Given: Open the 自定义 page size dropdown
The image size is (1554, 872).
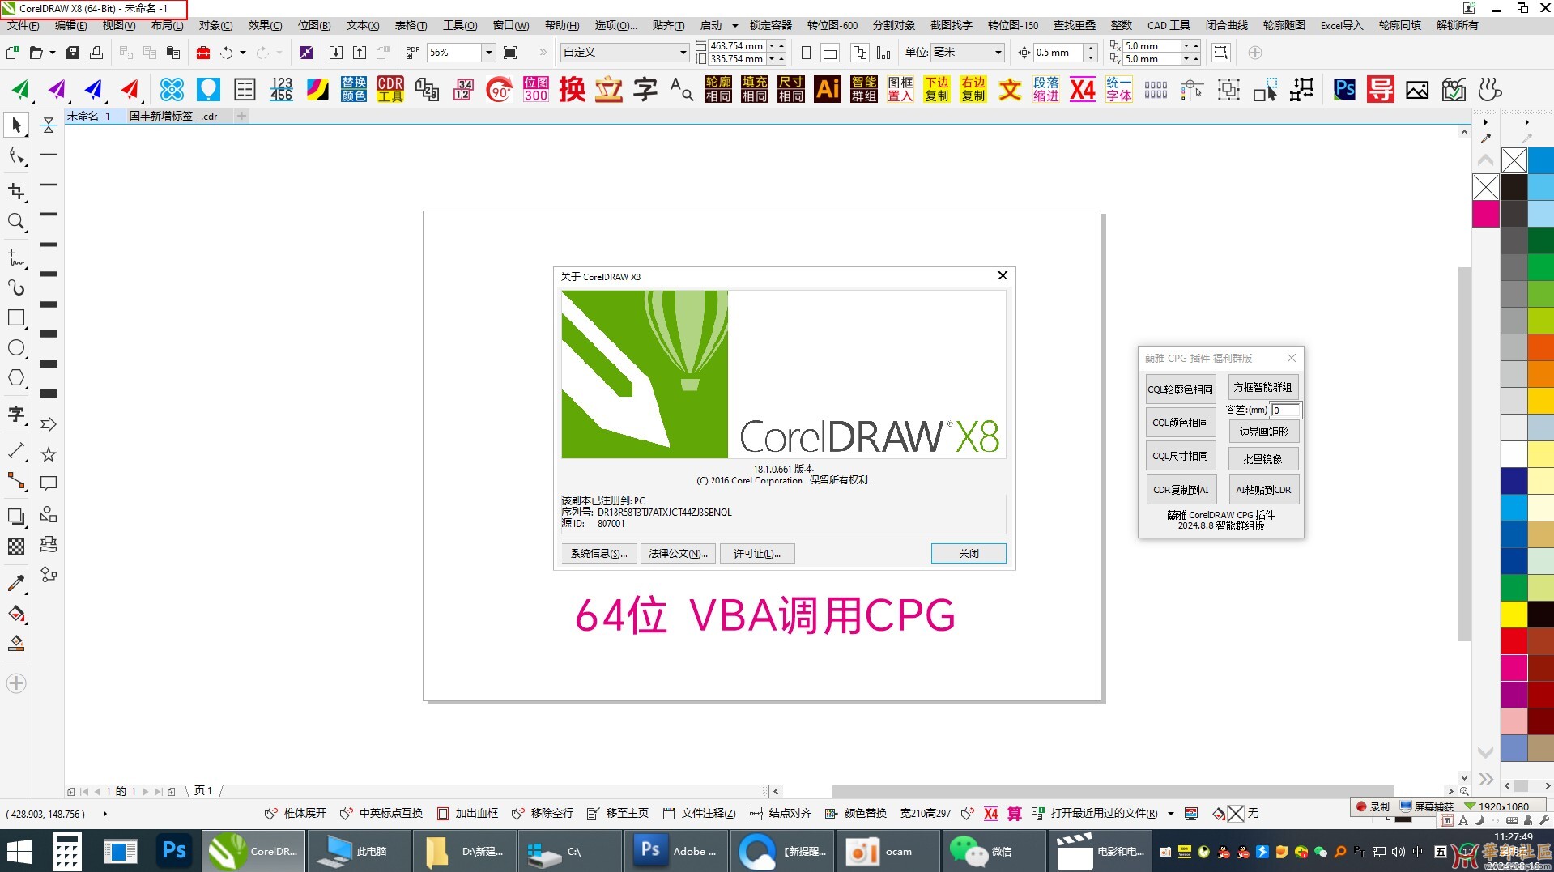Looking at the screenshot, I should 683,53.
